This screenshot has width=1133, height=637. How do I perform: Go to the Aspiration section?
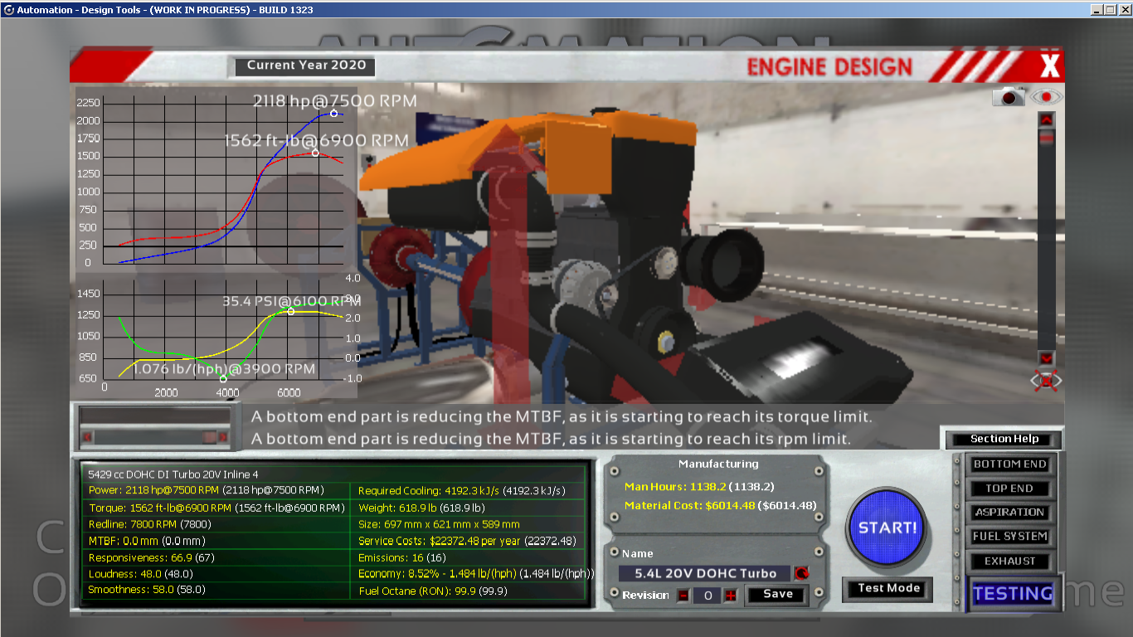(x=1009, y=513)
